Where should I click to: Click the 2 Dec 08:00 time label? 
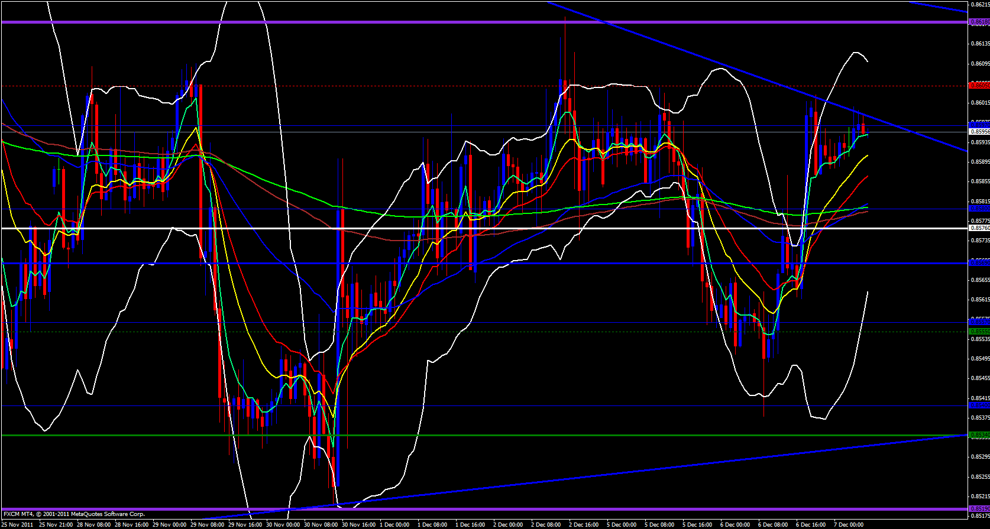tap(546, 524)
